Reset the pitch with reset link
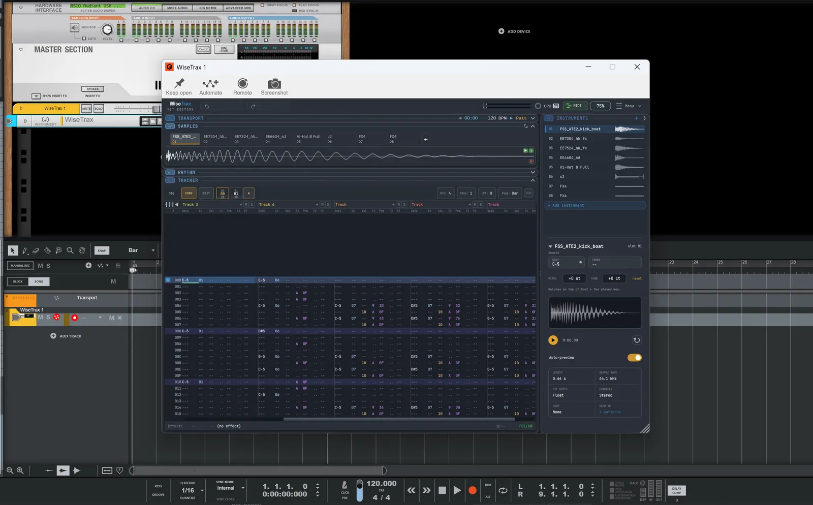This screenshot has width=813, height=505. (x=637, y=278)
